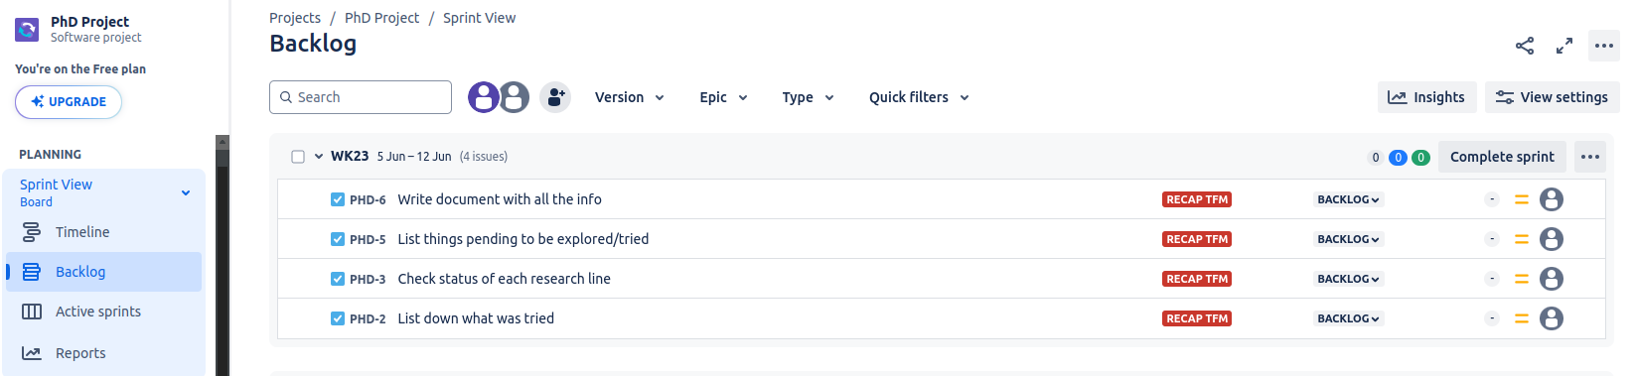Open fullscreen with the expand arrows icon
Screen dimensions: 1636x376
click(x=1564, y=46)
